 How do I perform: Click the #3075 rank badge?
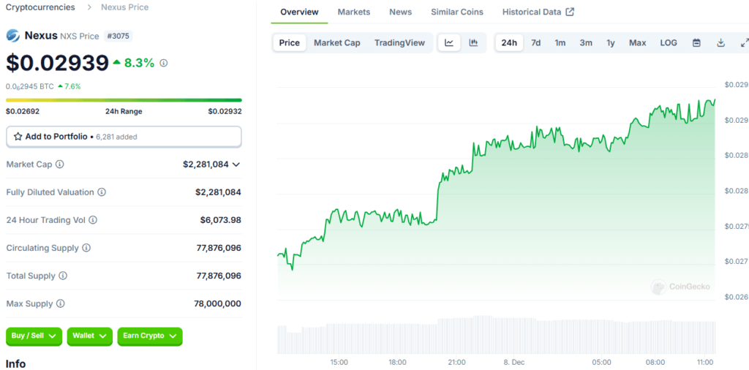[x=118, y=36]
